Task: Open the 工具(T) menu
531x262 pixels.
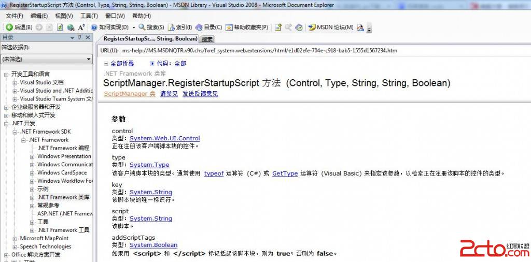Action: (89, 16)
